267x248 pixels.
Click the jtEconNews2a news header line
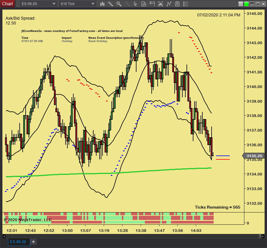(x=72, y=31)
